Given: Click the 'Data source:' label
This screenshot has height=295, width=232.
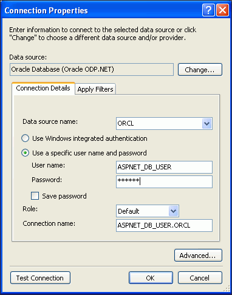Looking at the screenshot, I should [x=28, y=57].
